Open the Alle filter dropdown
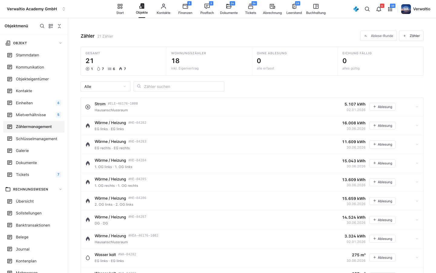Screen dimensions: 436x273 point(105,86)
